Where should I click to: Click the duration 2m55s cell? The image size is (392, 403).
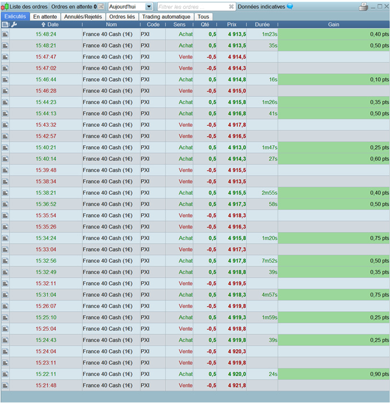(x=262, y=193)
